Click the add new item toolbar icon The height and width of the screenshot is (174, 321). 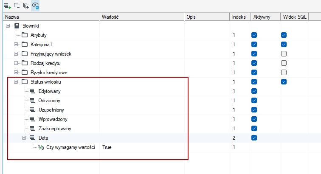8,6
